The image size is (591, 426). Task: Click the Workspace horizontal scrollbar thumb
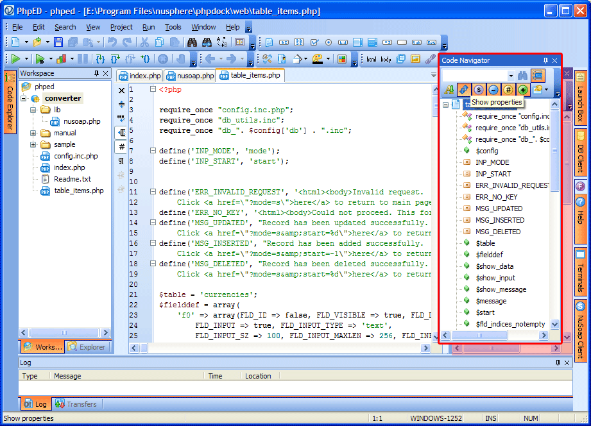(64, 333)
